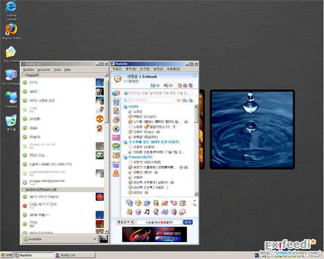This screenshot has width=324, height=259.
Task: Open the 도움말(H) menu in NateOn
Action: [173, 69]
